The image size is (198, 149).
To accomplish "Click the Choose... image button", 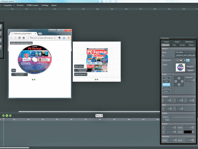I will (x=190, y=67).
